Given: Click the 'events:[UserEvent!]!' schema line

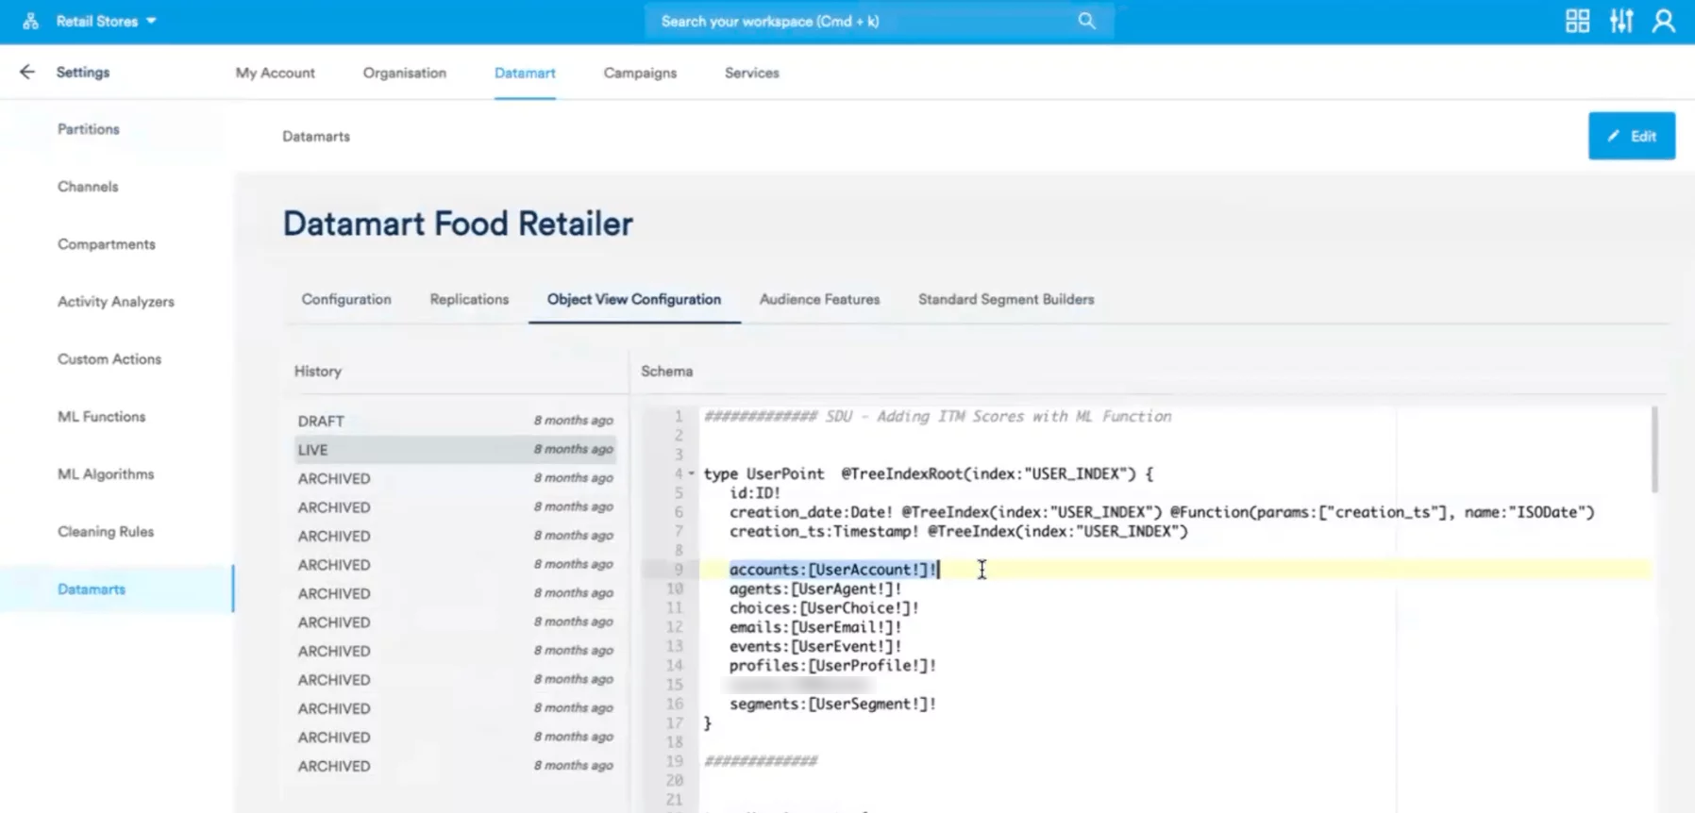Looking at the screenshot, I should pos(815,646).
